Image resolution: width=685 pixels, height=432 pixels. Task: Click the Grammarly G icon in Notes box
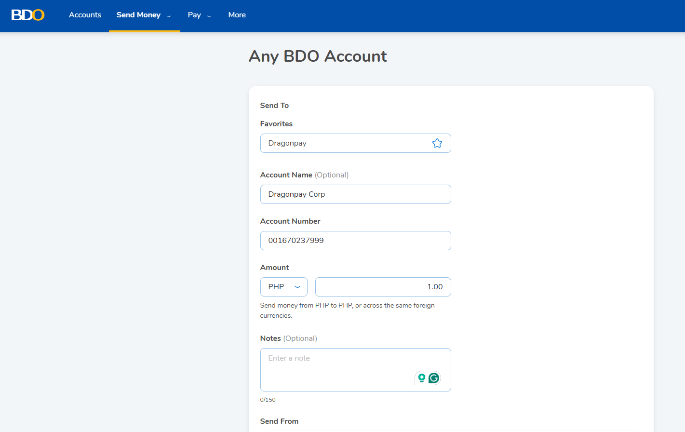[434, 378]
